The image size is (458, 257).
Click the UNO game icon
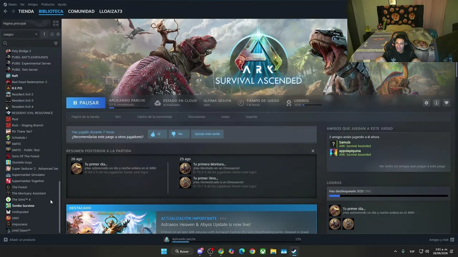(8, 218)
